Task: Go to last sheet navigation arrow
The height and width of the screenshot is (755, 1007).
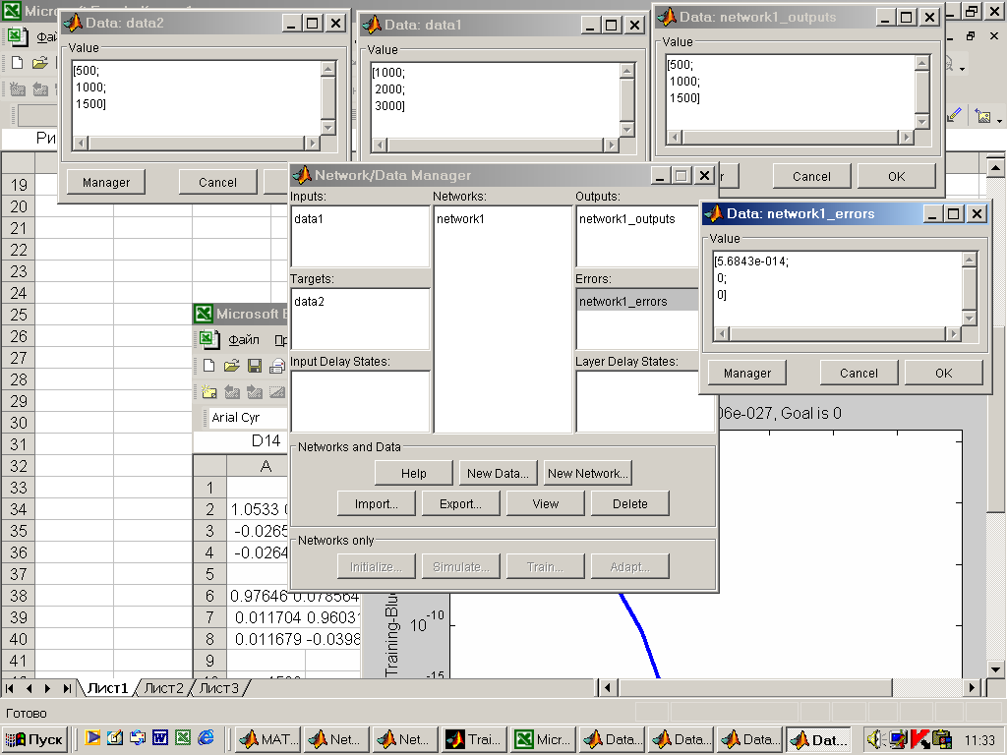Action: [67, 688]
